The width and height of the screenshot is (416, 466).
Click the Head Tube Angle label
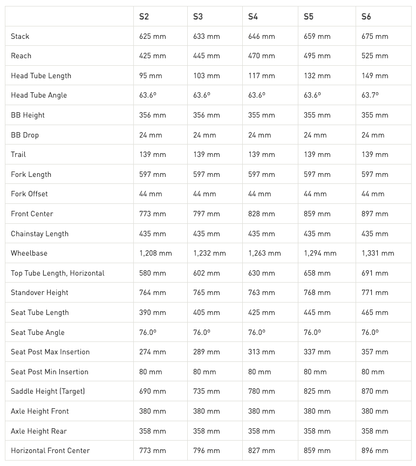39,95
